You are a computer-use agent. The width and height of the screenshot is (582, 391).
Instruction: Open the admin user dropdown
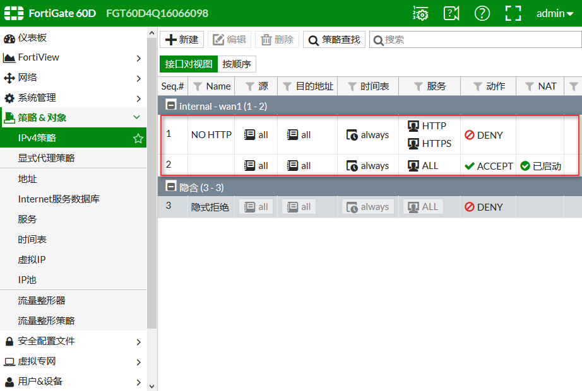[554, 13]
